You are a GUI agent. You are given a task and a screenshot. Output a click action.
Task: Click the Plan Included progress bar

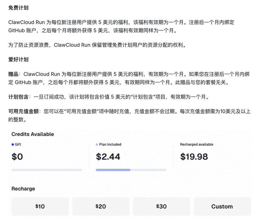(x=131, y=170)
